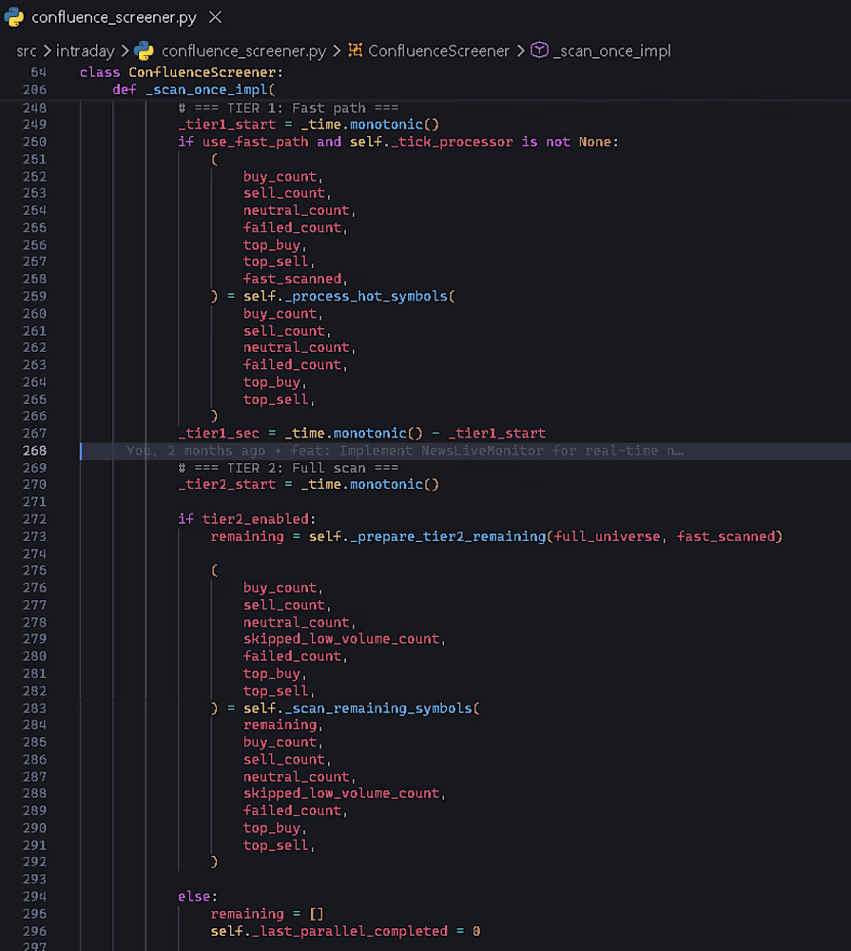The image size is (851, 951).
Task: Click 'skipped_low_volume_count' on line 279
Action: [x=341, y=639]
